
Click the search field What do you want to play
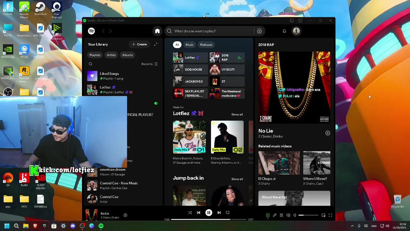pyautogui.click(x=210, y=31)
